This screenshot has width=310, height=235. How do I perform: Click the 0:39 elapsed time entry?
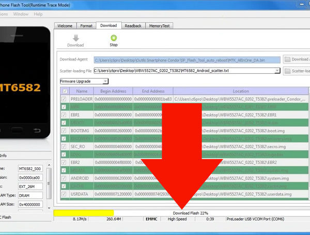point(210,219)
